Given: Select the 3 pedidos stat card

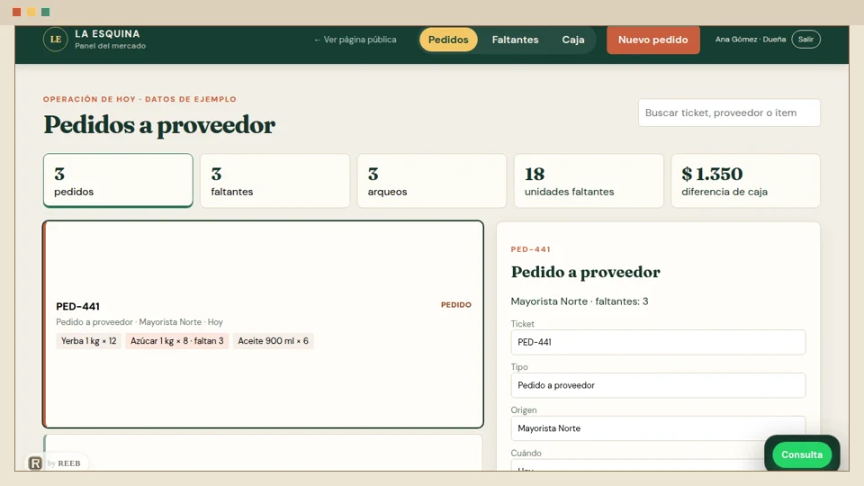Looking at the screenshot, I should pyautogui.click(x=118, y=181).
